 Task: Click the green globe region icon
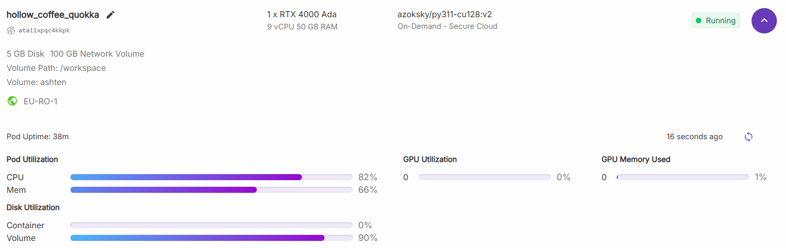click(12, 101)
